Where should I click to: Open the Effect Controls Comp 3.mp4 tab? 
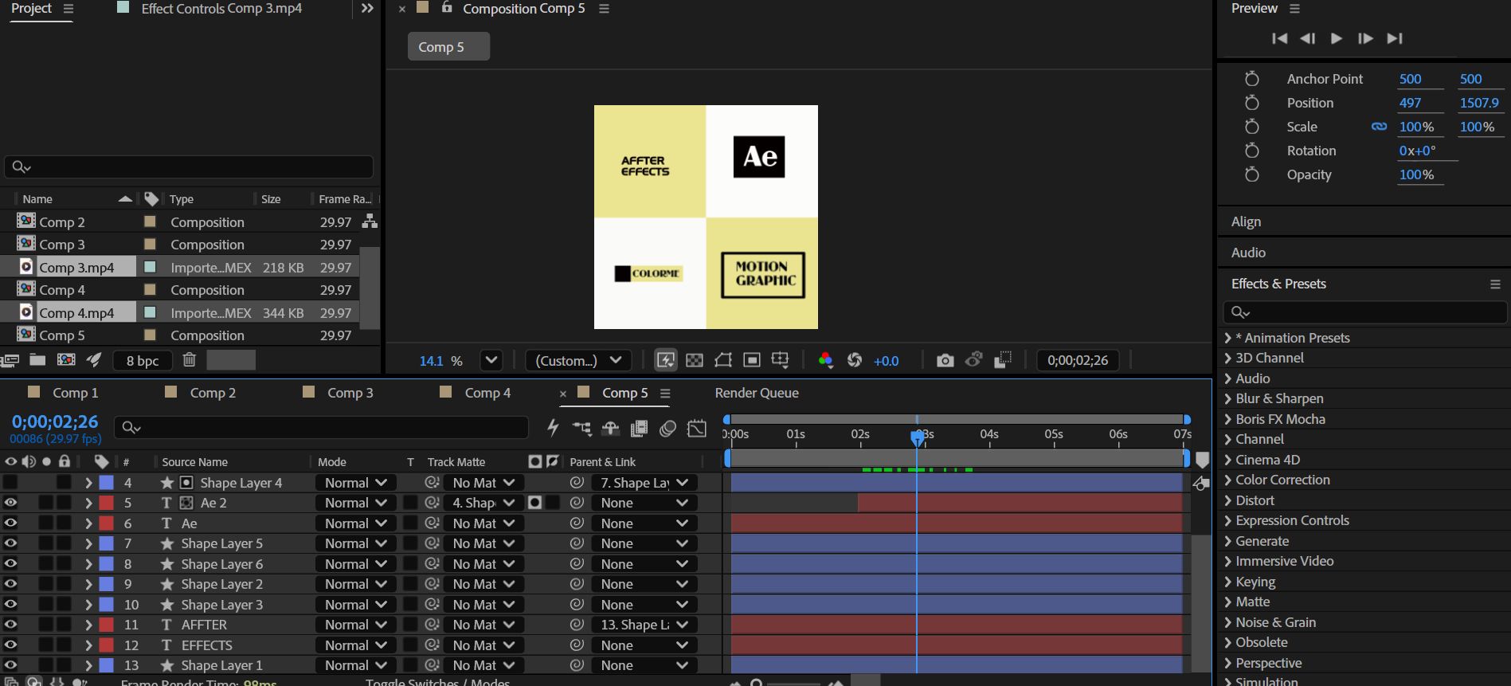[x=221, y=9]
